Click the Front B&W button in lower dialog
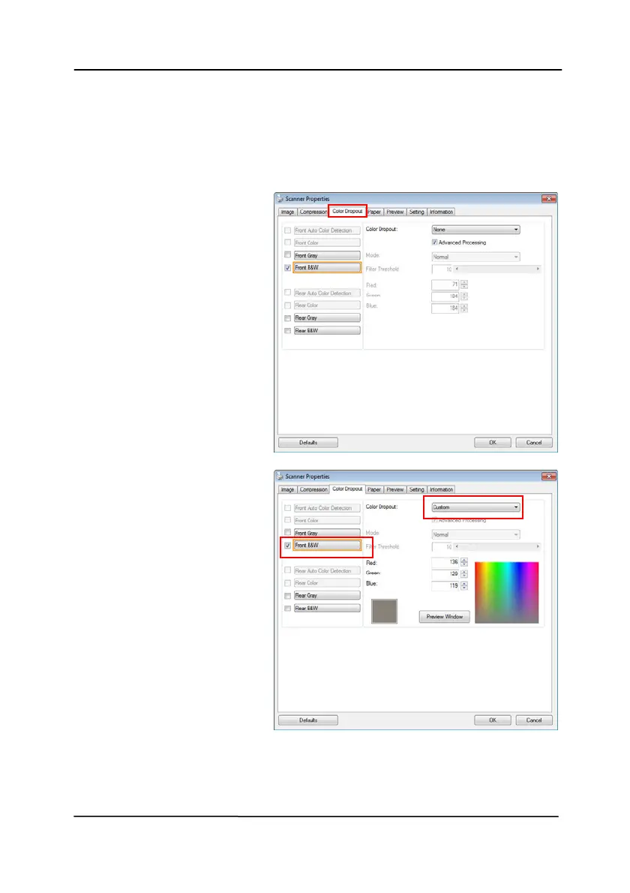630x893 pixels. click(x=327, y=545)
